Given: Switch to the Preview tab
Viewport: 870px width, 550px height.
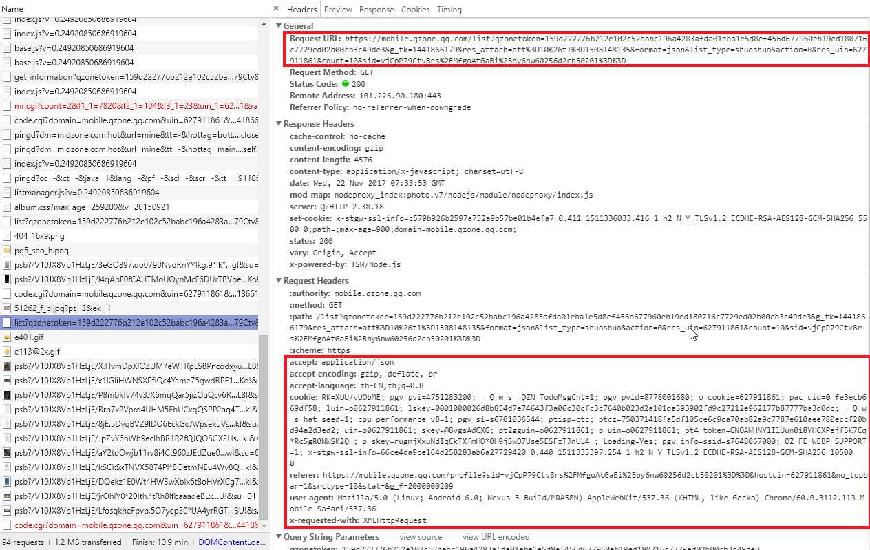Looking at the screenshot, I should [x=338, y=10].
